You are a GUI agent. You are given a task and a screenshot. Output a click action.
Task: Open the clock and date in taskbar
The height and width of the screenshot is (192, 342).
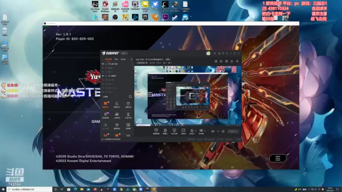(330, 189)
